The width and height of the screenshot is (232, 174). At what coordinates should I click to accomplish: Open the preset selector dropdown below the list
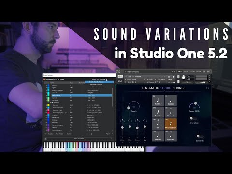pyautogui.click(x=79, y=139)
